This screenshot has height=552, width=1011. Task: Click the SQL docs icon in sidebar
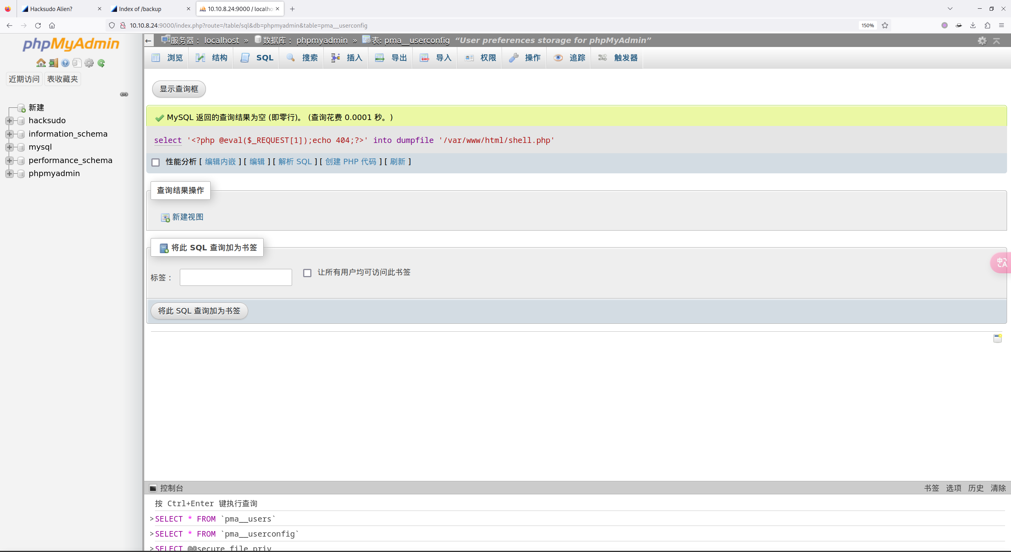tap(77, 63)
